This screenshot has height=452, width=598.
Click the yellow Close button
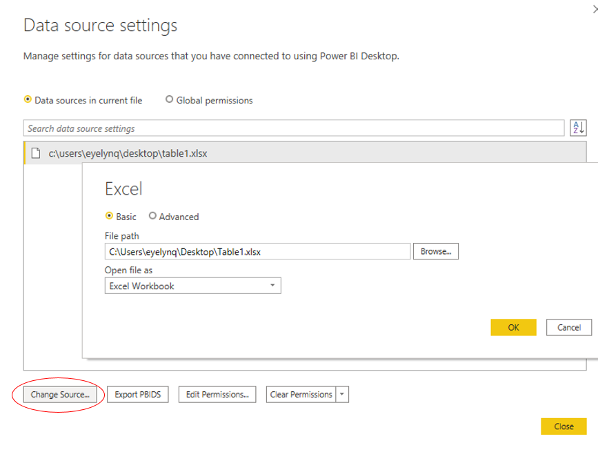click(x=564, y=426)
